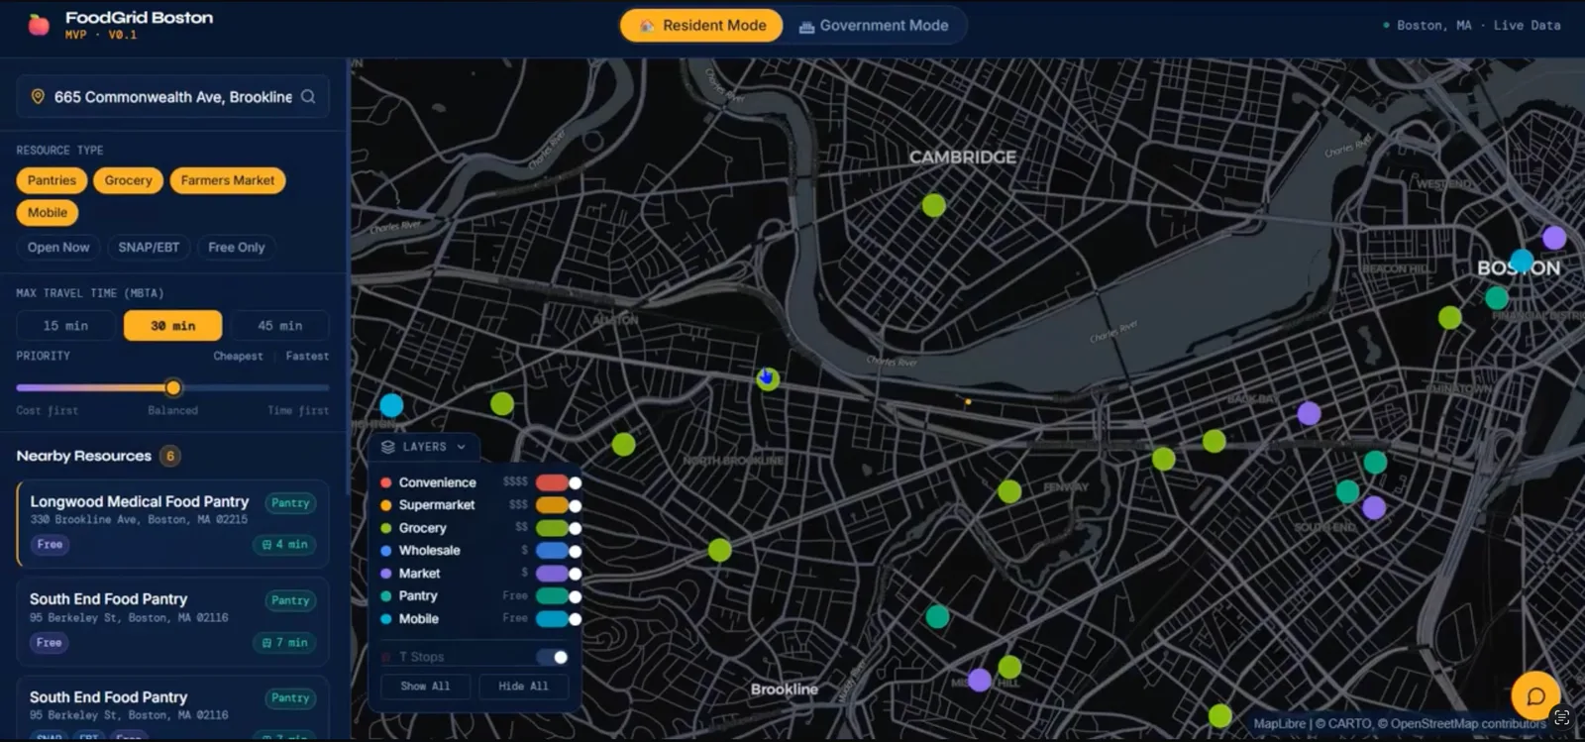Image resolution: width=1585 pixels, height=742 pixels.
Task: Click the red Convenience legend dot
Action: 386,482
